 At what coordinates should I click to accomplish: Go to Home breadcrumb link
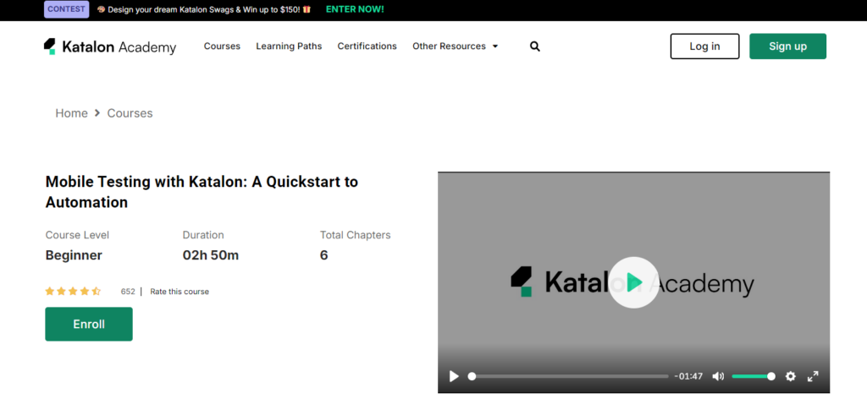coord(71,113)
